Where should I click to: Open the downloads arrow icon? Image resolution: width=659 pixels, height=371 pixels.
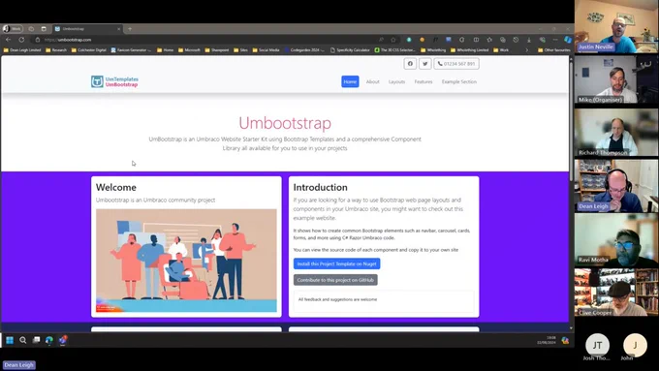[529, 40]
